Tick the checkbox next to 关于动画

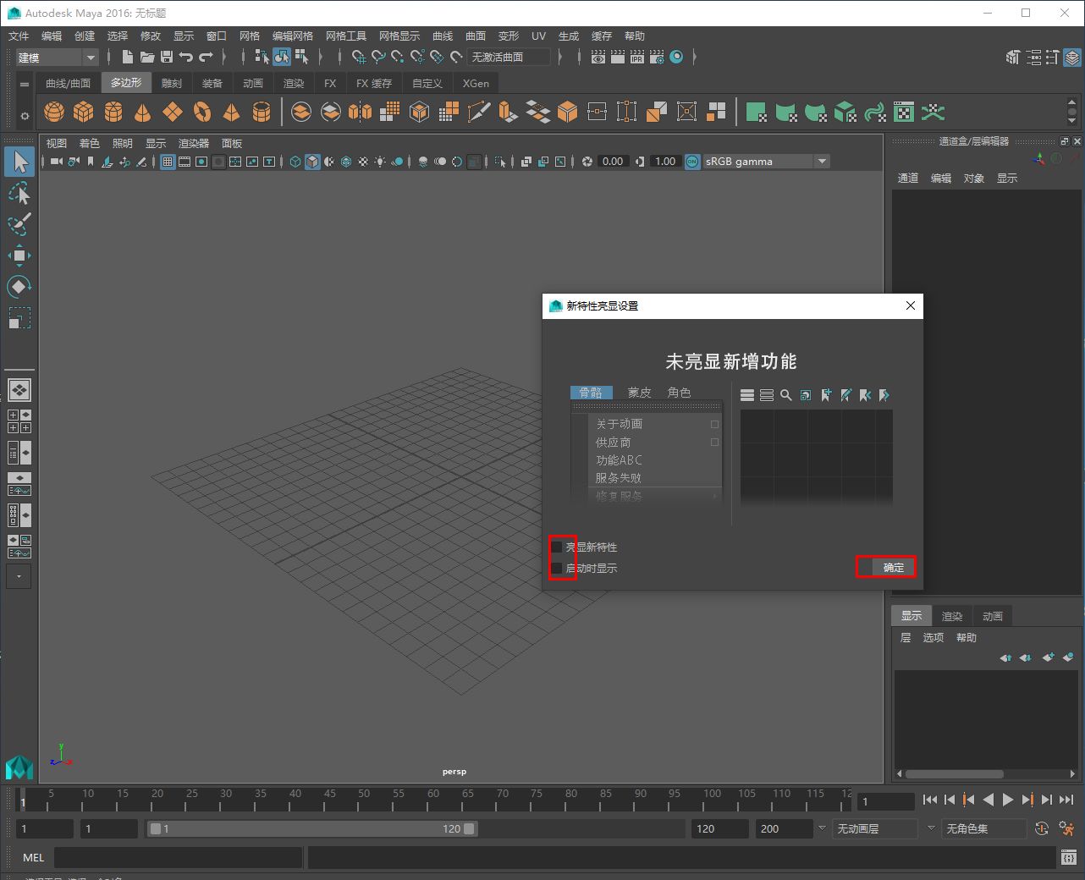(x=714, y=424)
